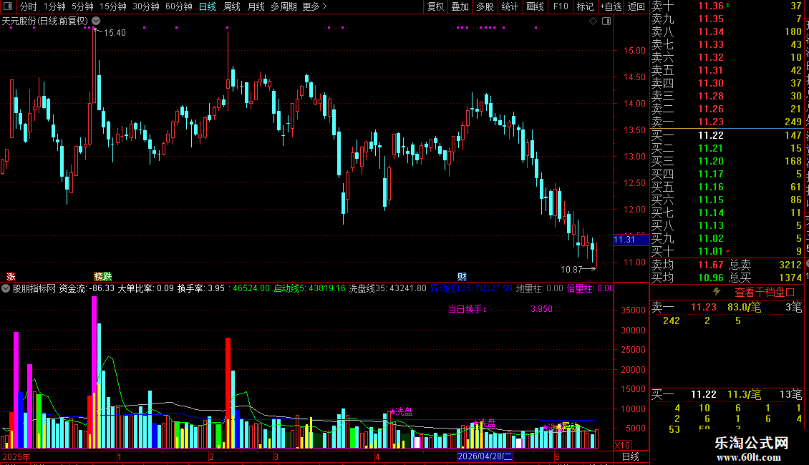Open 多周期 multi-period view
This screenshot has width=809, height=465.
(x=284, y=6)
